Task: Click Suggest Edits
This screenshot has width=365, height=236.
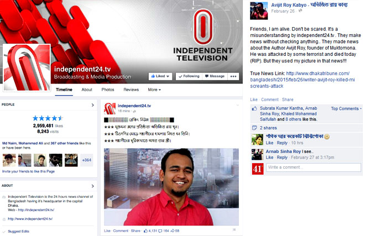Action: tap(18, 232)
